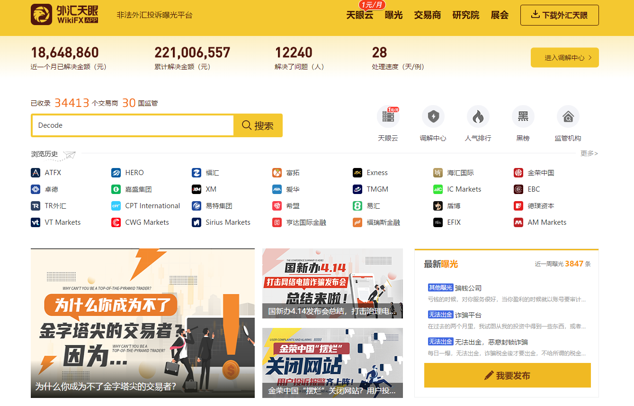Viewport: 634px width, 406px height.
Task: Click the TR外汇 broker logo icon
Action: click(36, 206)
